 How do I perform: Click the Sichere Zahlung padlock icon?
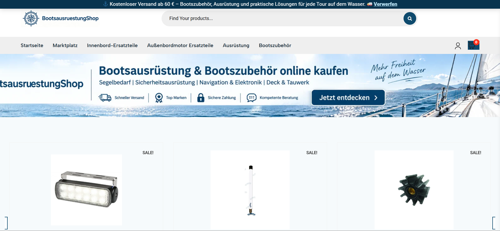(x=201, y=98)
